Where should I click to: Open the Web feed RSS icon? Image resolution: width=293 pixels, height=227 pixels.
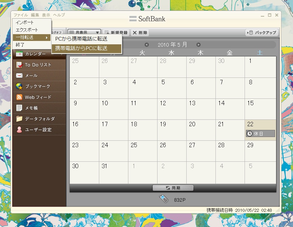point(19,97)
